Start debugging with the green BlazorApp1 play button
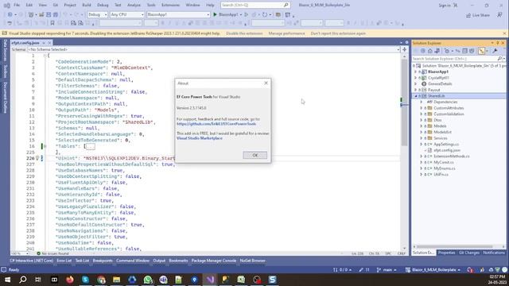The width and height of the screenshot is (509, 286). pos(226,14)
